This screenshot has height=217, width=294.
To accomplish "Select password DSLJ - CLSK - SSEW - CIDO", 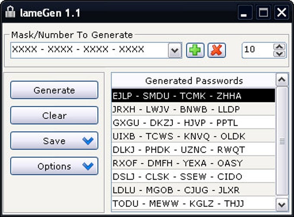I will point(194,176).
